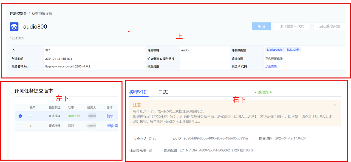
Task: Click 编辑 in the version 2 row
Action: (110, 116)
